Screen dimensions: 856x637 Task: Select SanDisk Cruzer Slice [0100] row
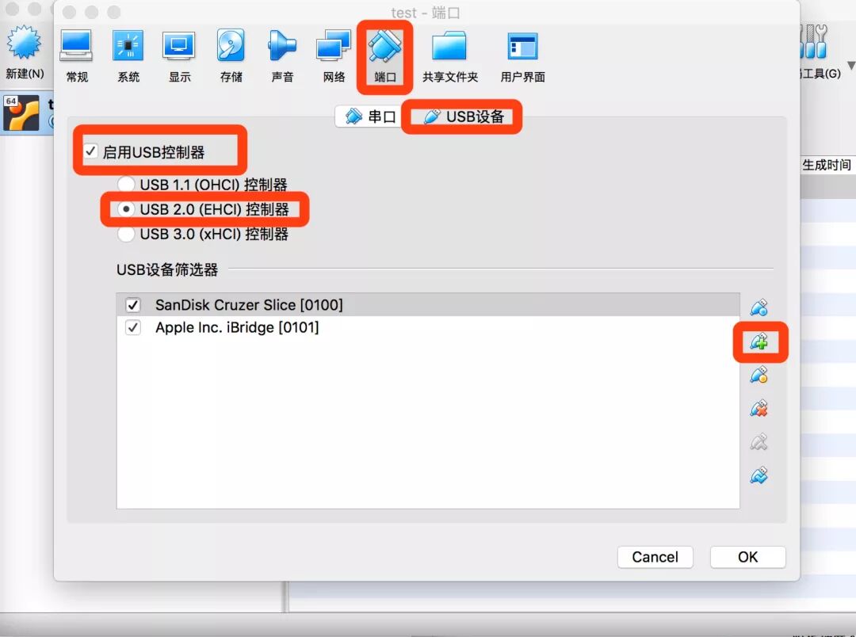pyautogui.click(x=428, y=304)
